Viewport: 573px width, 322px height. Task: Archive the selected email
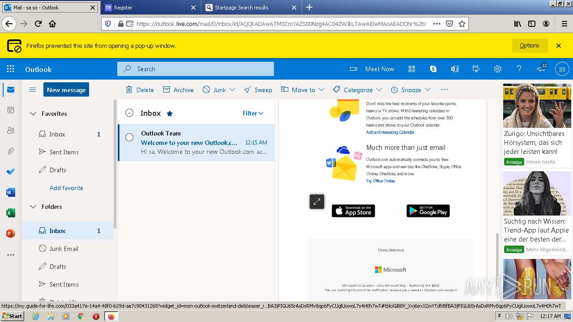178,90
